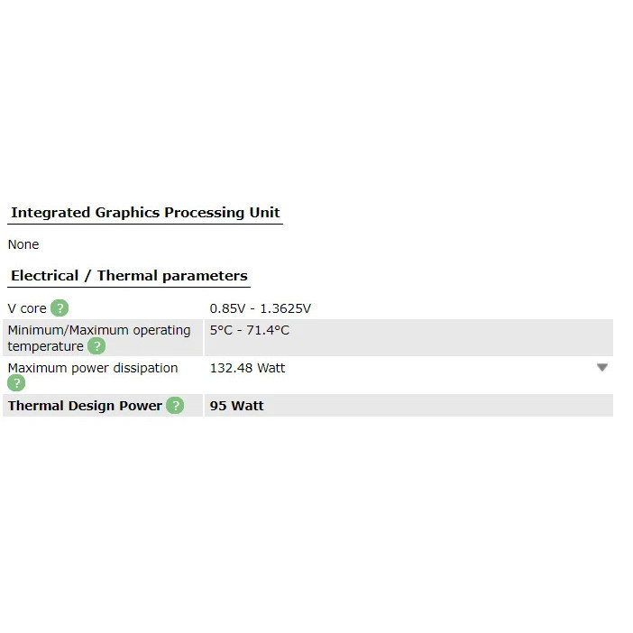Click the word "Electrical" in the section heading
This screenshot has width=633, height=633.
coord(46,276)
